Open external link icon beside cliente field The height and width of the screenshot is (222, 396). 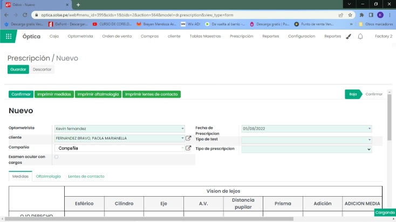tap(188, 138)
